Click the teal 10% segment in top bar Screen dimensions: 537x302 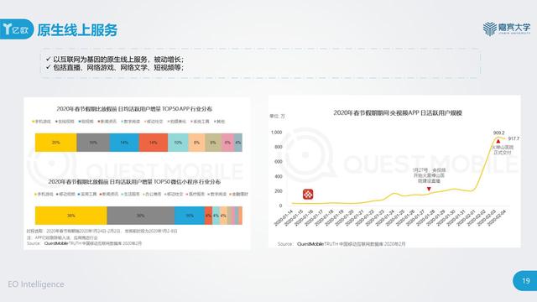178,143
